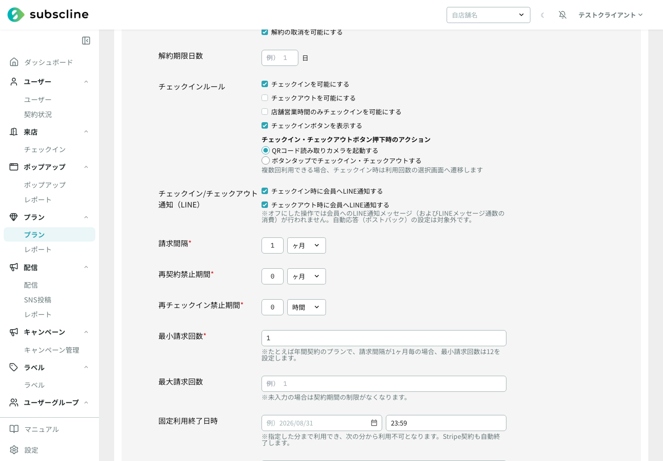Click the 来店 building icon
The image size is (663, 461).
14,132
